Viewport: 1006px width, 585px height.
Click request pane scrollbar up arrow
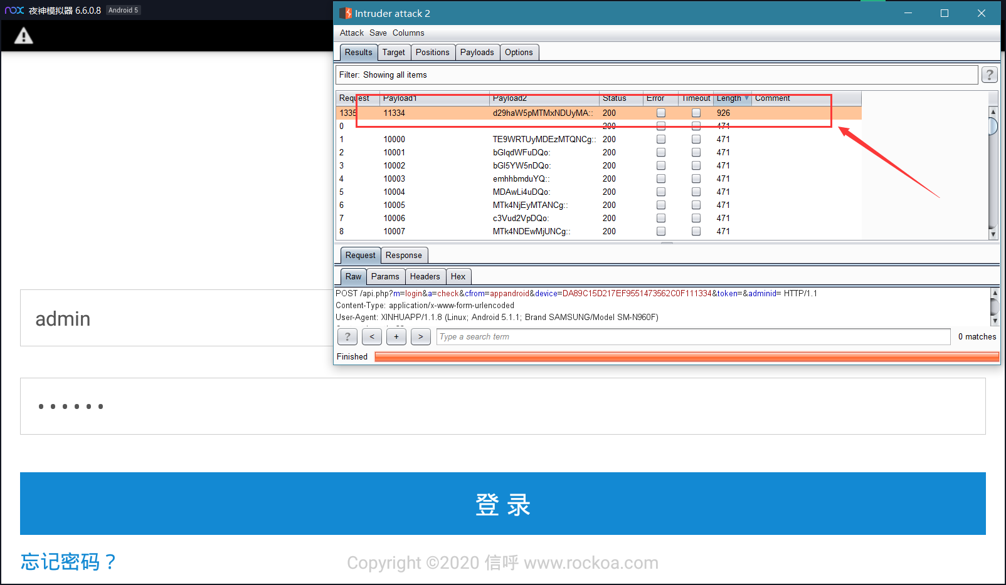[x=994, y=292]
